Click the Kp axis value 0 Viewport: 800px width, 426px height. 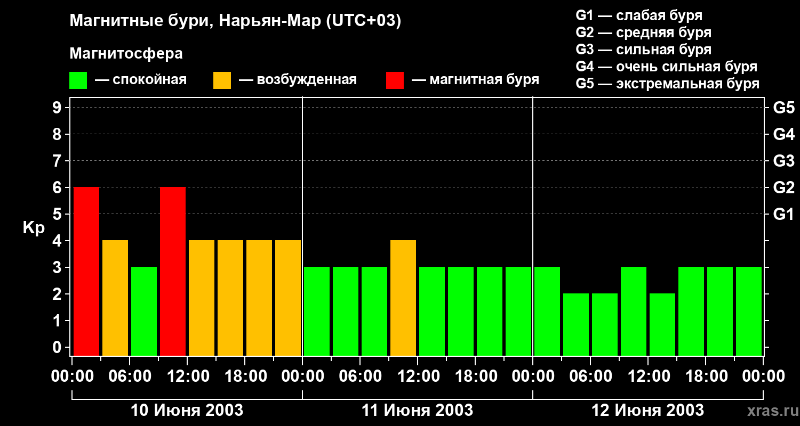pos(58,347)
